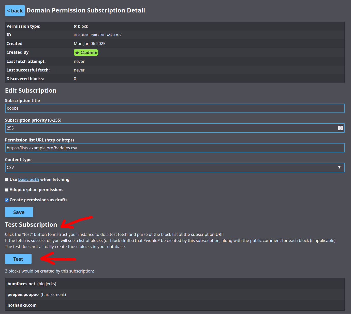351x314 pixels.
Task: Uncheck Create permissions as drafts
Action: [7, 200]
